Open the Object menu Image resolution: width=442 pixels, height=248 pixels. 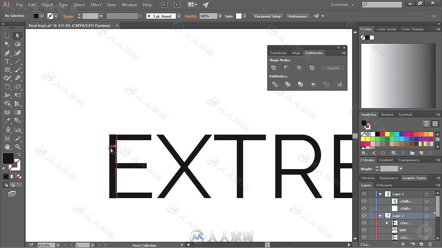point(47,4)
